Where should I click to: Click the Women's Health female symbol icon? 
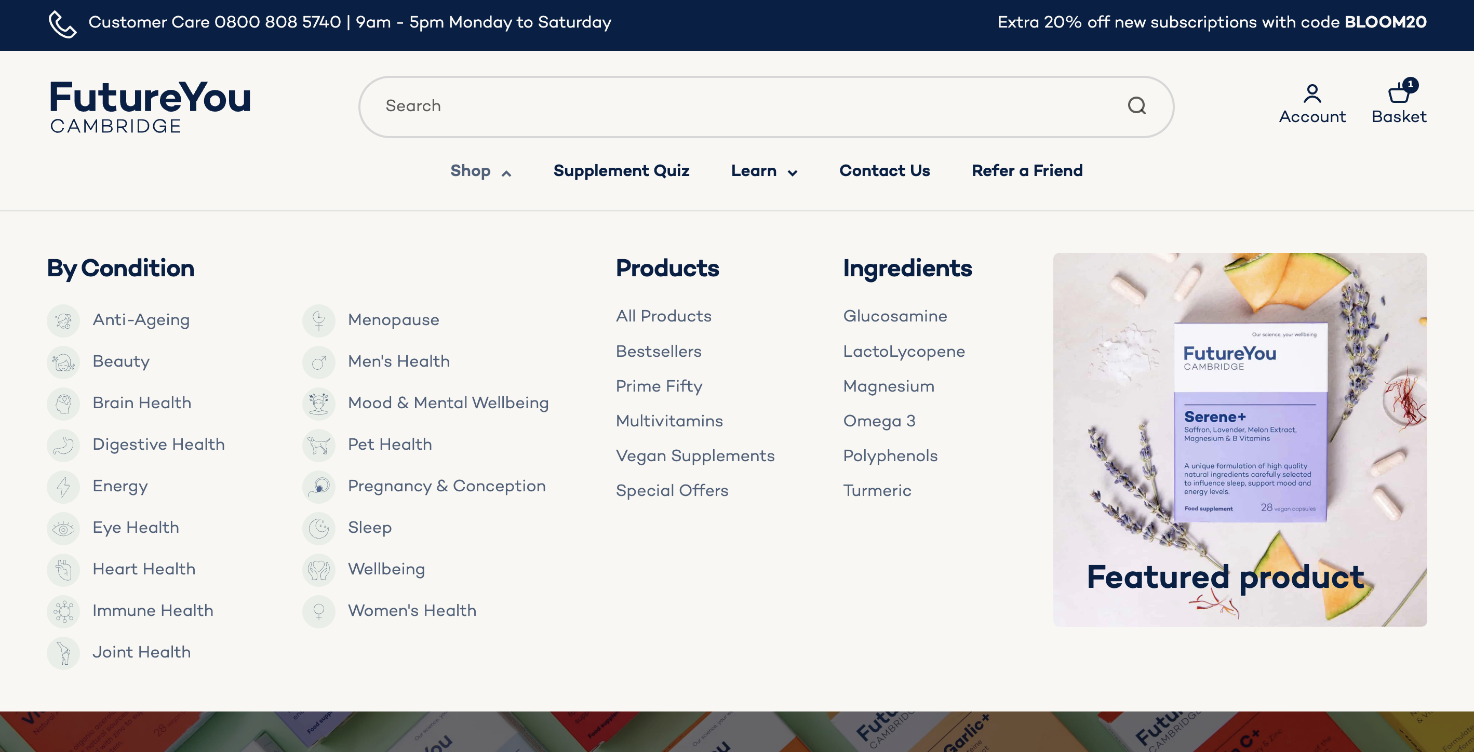319,611
